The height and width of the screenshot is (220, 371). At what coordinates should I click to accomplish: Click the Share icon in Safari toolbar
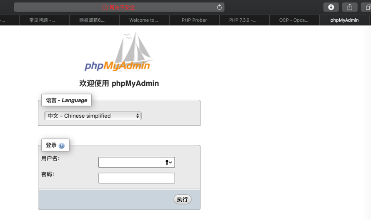pyautogui.click(x=350, y=7)
